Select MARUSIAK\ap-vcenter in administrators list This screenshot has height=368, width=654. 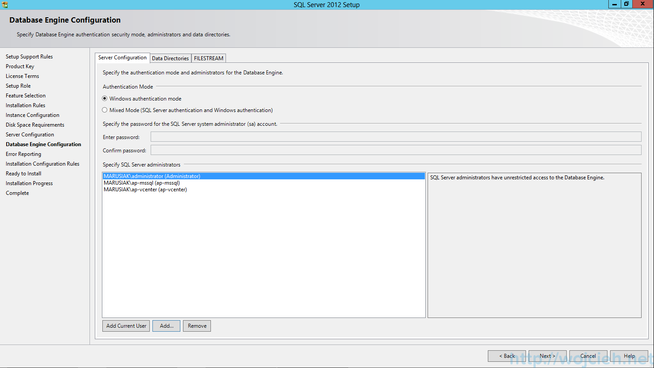pos(264,190)
